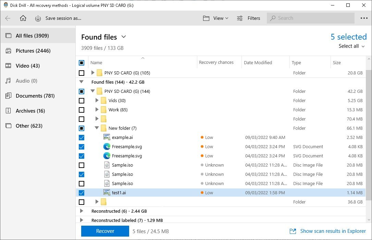Expand the Work (85) folder
372x240 pixels.
point(97,110)
